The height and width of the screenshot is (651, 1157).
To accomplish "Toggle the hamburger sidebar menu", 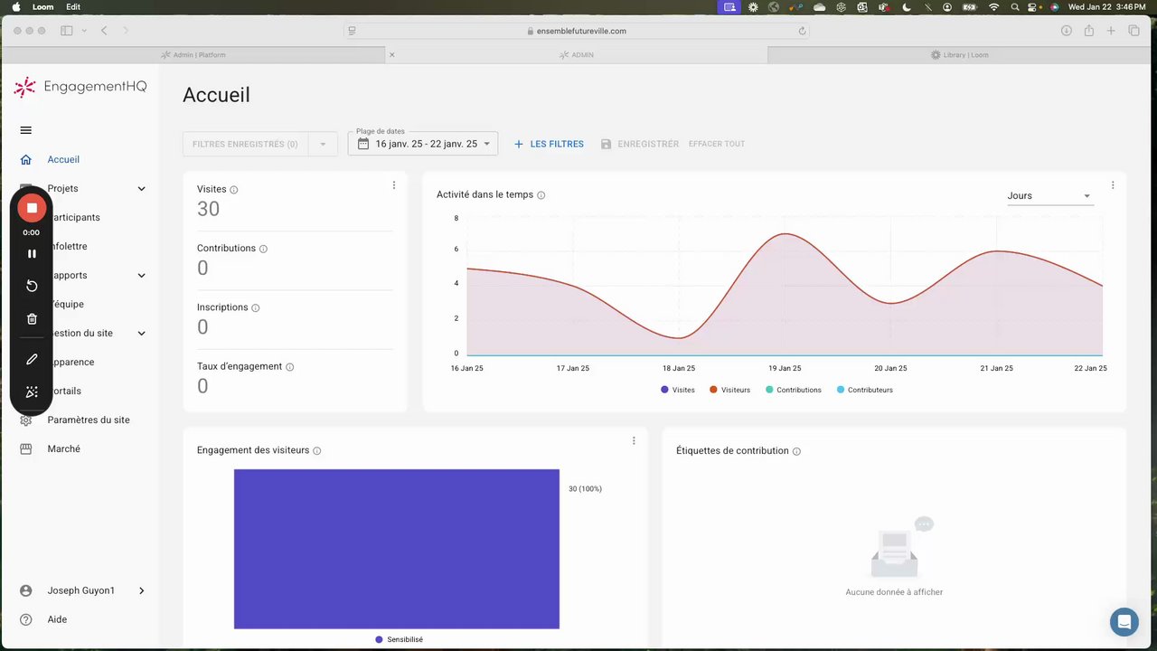I will [x=25, y=130].
